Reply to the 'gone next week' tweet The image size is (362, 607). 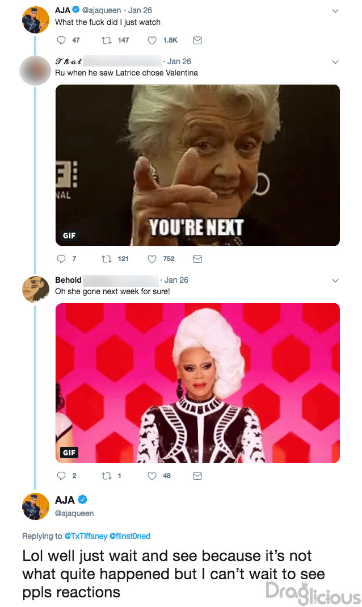pyautogui.click(x=61, y=476)
